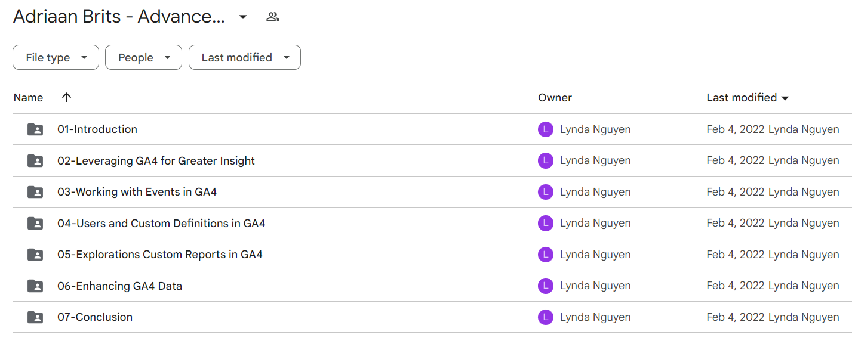852x362 pixels.
Task: Click owner avatar in 05-Explorations row
Action: (546, 255)
